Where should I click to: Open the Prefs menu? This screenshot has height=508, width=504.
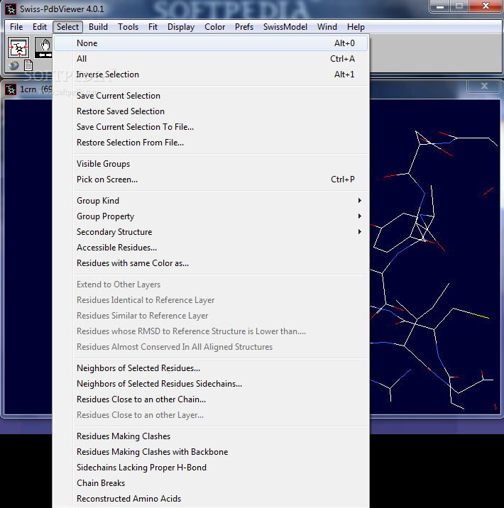point(244,27)
